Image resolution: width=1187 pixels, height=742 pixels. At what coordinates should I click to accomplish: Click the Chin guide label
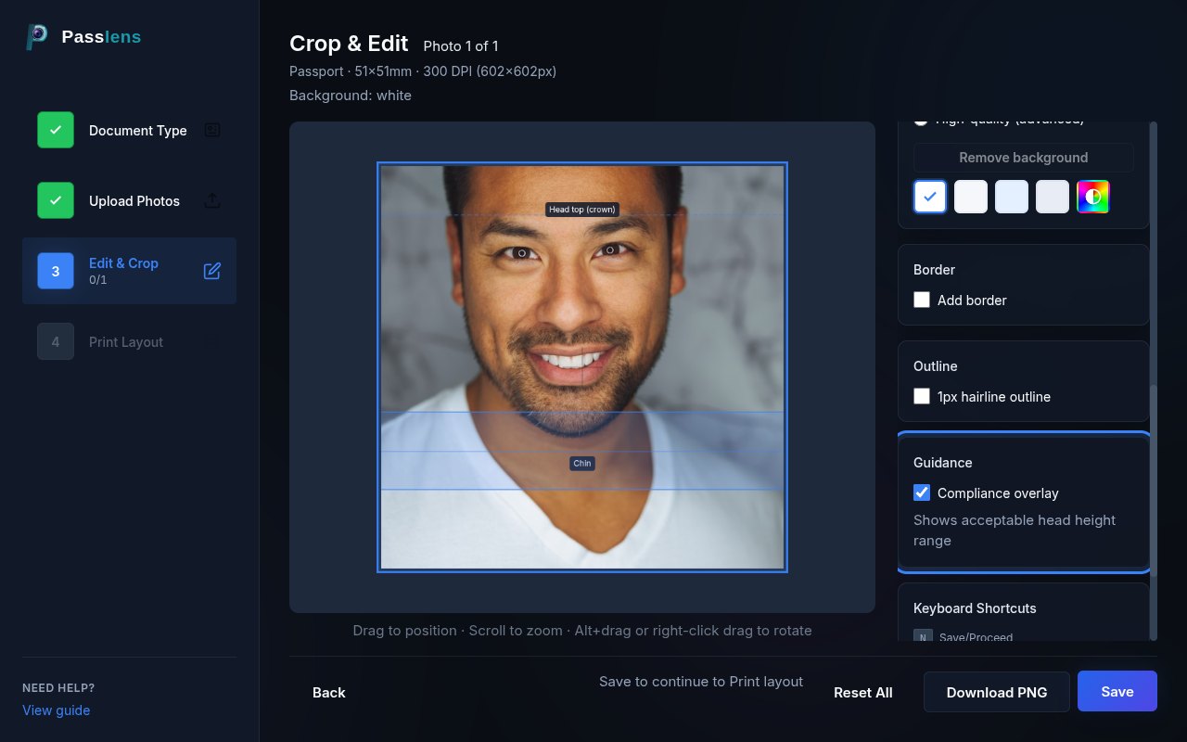point(581,463)
